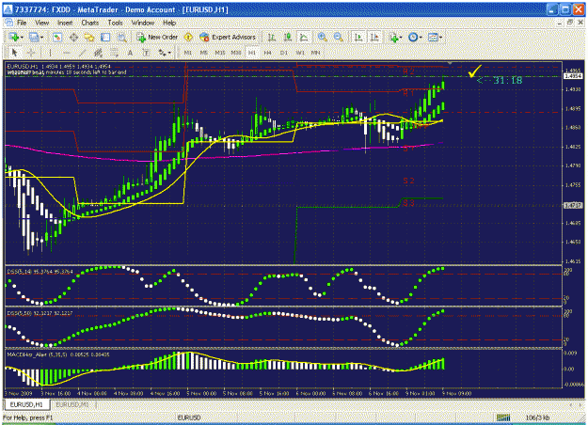Screen dimensions: 588x425
Task: Select the Arrows drawing tool
Action: [x=162, y=53]
